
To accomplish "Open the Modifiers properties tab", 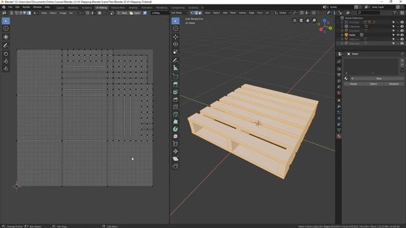I will [339, 106].
